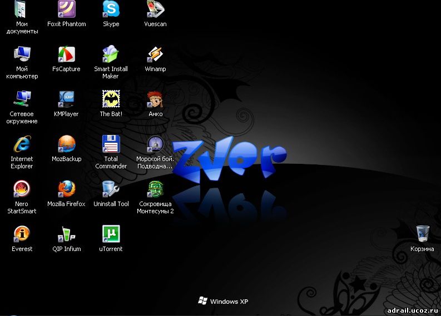The width and height of the screenshot is (441, 316).
Task: Open the Skype desktop shortcut
Action: [x=111, y=9]
